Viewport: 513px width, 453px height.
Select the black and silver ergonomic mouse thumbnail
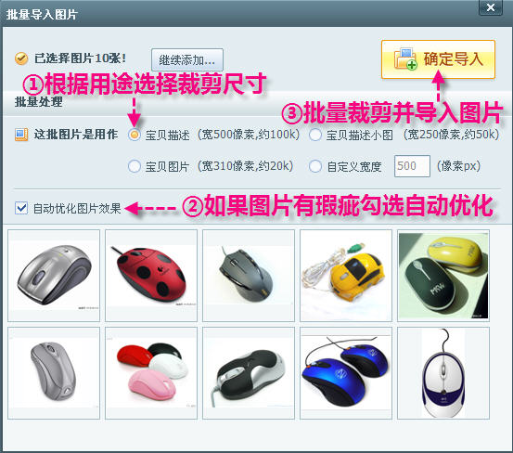[x=249, y=373]
